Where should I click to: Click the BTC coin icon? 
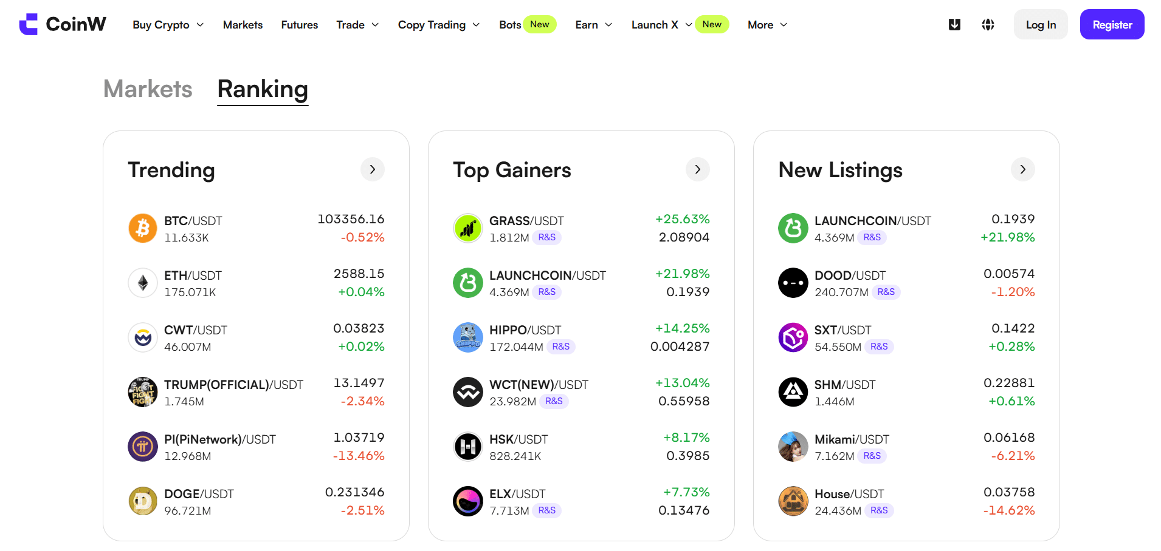[143, 228]
